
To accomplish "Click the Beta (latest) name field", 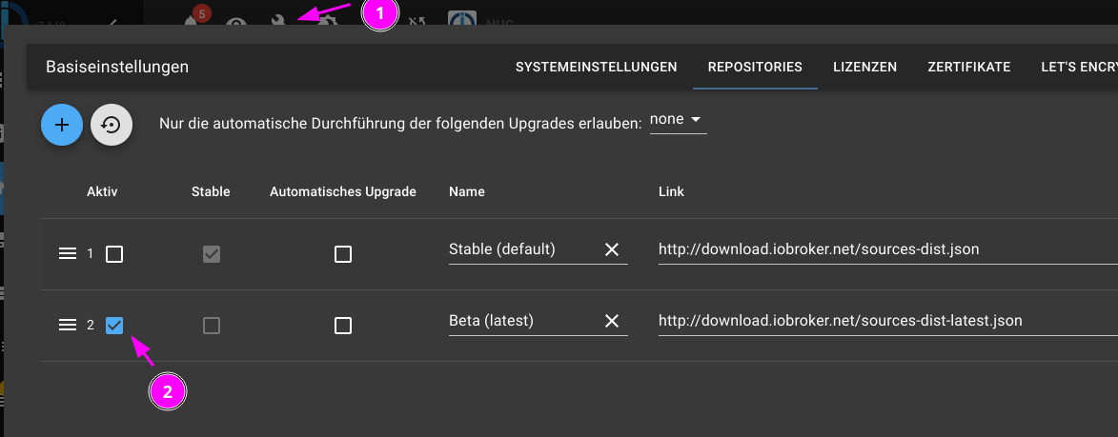I will click(x=522, y=321).
